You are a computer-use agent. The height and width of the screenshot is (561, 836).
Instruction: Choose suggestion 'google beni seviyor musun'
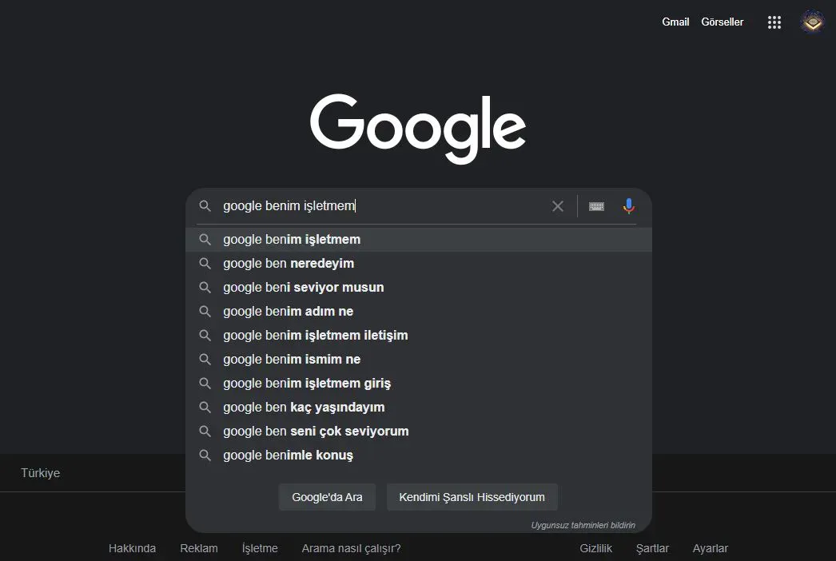point(419,288)
